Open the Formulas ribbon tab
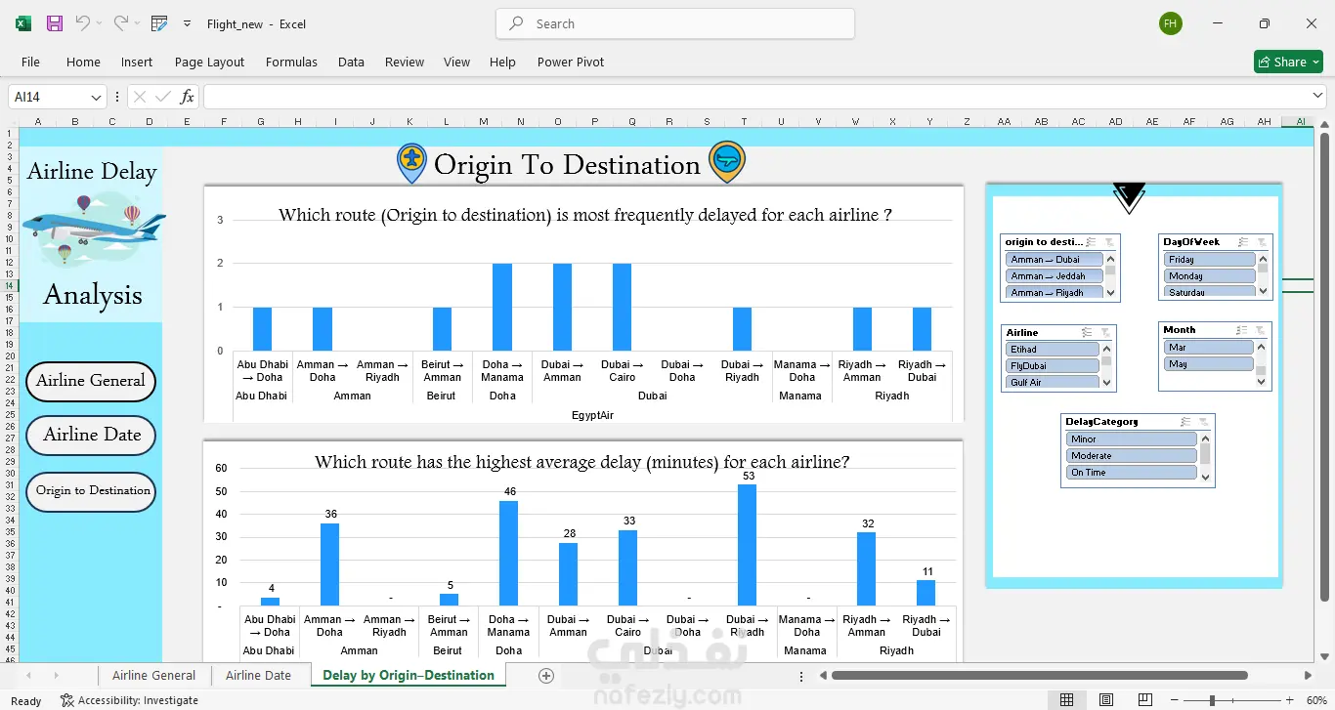 [x=291, y=62]
